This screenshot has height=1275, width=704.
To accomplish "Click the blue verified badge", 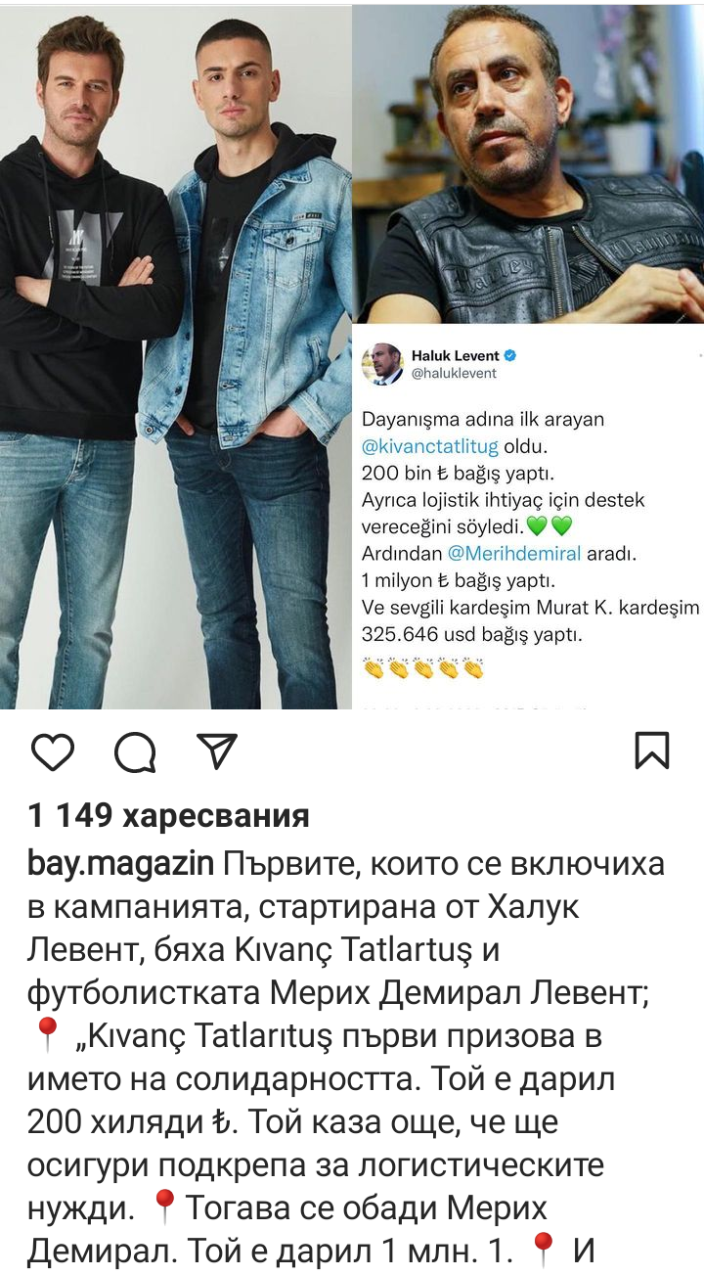I will (x=509, y=356).
